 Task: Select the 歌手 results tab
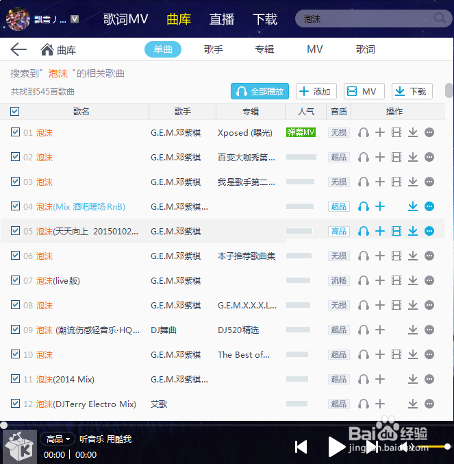pyautogui.click(x=214, y=49)
